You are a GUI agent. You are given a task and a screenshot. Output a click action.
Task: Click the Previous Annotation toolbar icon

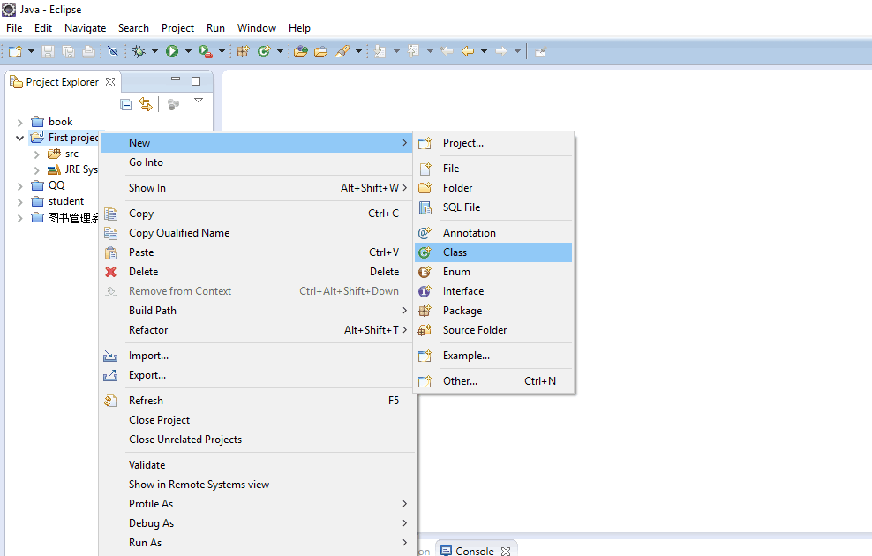pyautogui.click(x=413, y=52)
